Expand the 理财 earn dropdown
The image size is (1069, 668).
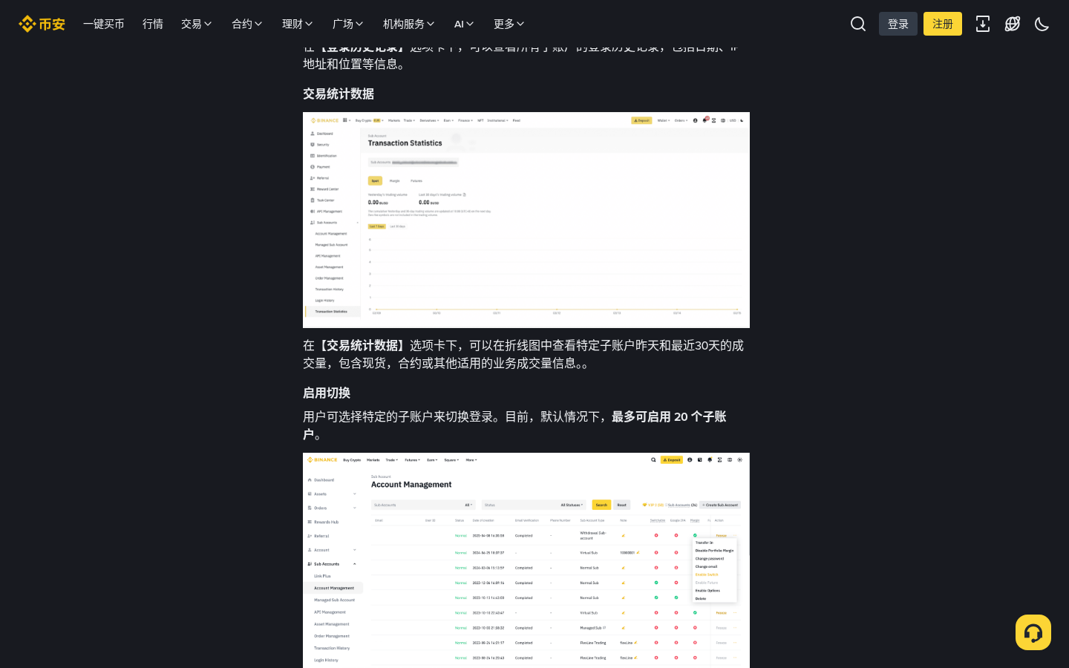click(298, 24)
